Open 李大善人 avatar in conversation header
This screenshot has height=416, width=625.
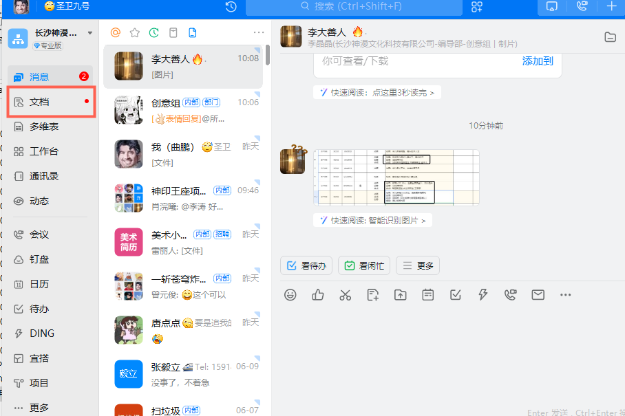(291, 36)
